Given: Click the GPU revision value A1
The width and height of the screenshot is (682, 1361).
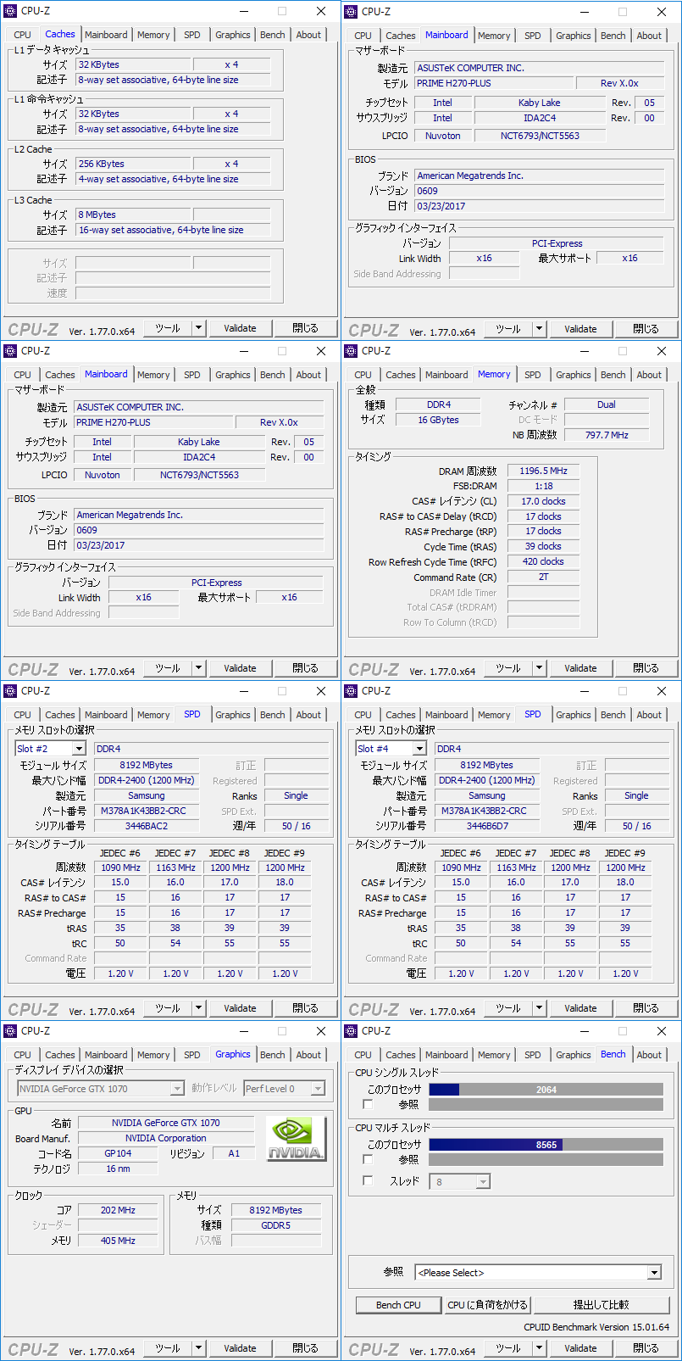Looking at the screenshot, I should click(x=234, y=1153).
